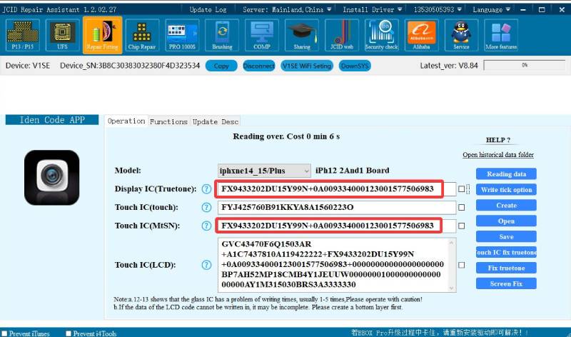Open the Language dropdown
This screenshot has width=571, height=337.
[x=491, y=9]
